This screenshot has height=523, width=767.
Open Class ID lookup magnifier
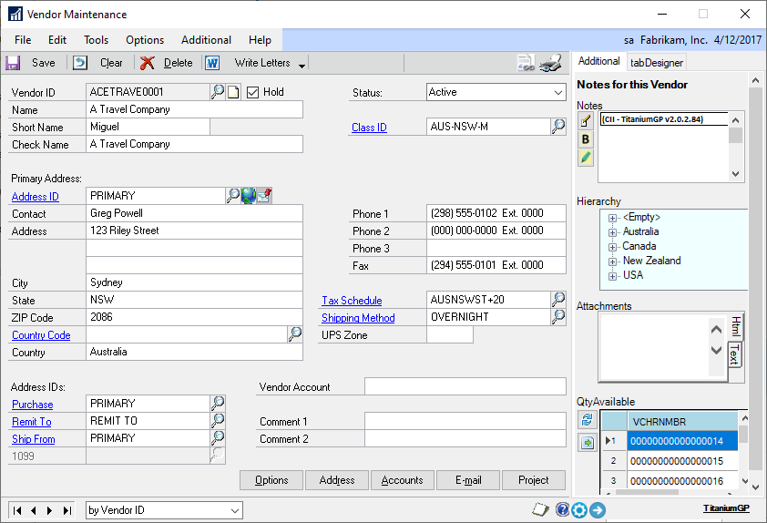[558, 127]
